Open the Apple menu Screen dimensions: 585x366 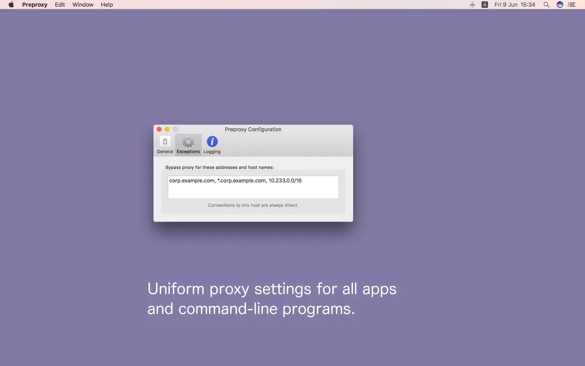coord(11,5)
